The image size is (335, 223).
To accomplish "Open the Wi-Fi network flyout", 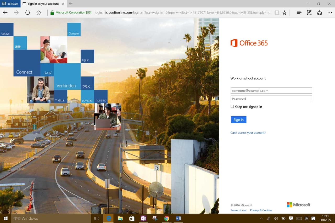I will (269, 218).
